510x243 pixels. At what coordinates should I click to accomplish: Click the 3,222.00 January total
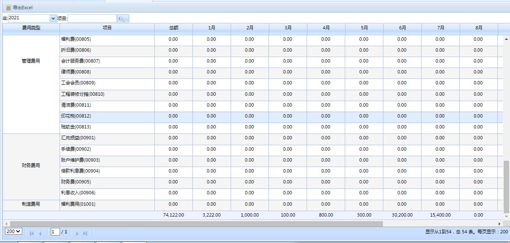pyautogui.click(x=212, y=215)
